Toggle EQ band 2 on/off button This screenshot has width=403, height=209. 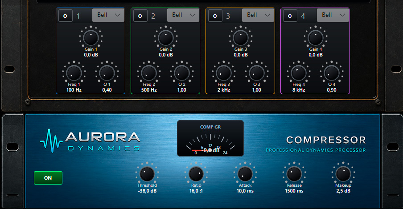140,16
